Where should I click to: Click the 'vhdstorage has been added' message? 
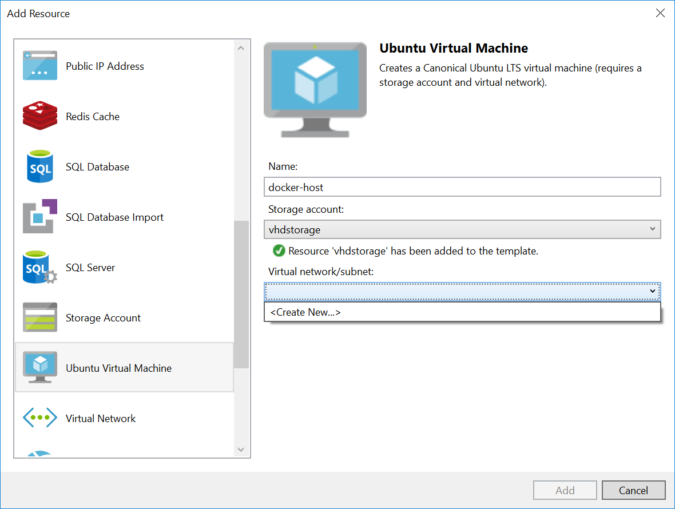coord(413,251)
